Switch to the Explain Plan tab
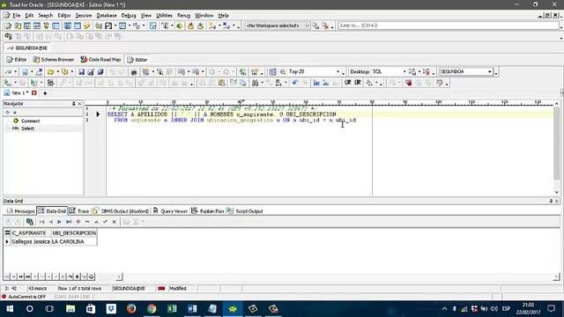This screenshot has width=564, height=317. [208, 211]
